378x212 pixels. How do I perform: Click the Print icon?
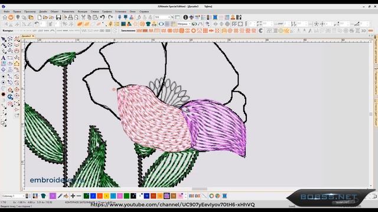tap(70, 17)
